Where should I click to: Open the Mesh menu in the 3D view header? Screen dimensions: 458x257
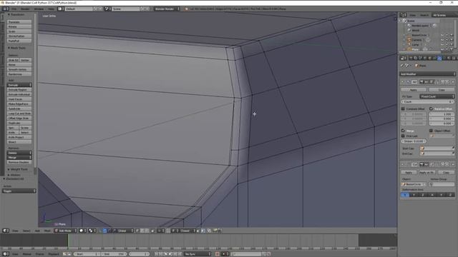point(47,231)
